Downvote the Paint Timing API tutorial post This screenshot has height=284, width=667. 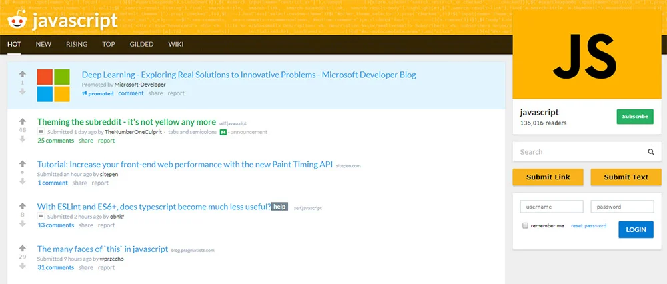23,181
